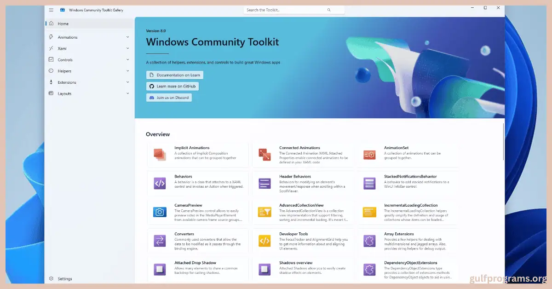Screen dimensions: 552x289
Task: Open the Implicit Animations sample
Action: 160,154
